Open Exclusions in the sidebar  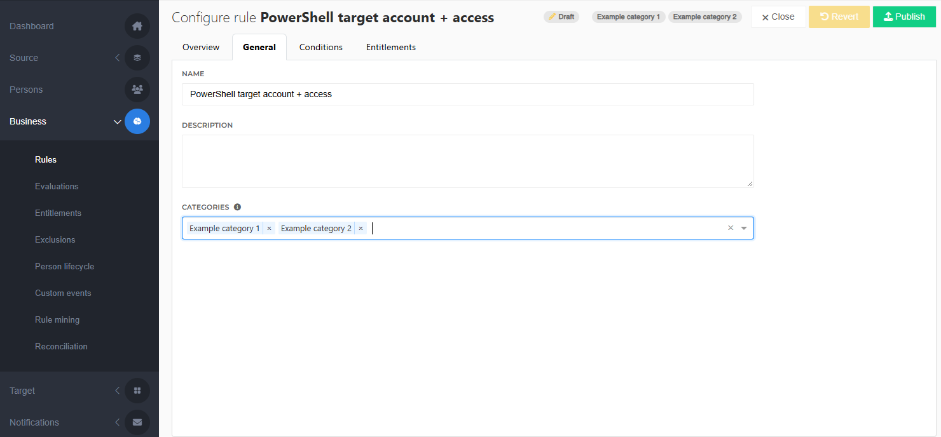pyautogui.click(x=55, y=239)
